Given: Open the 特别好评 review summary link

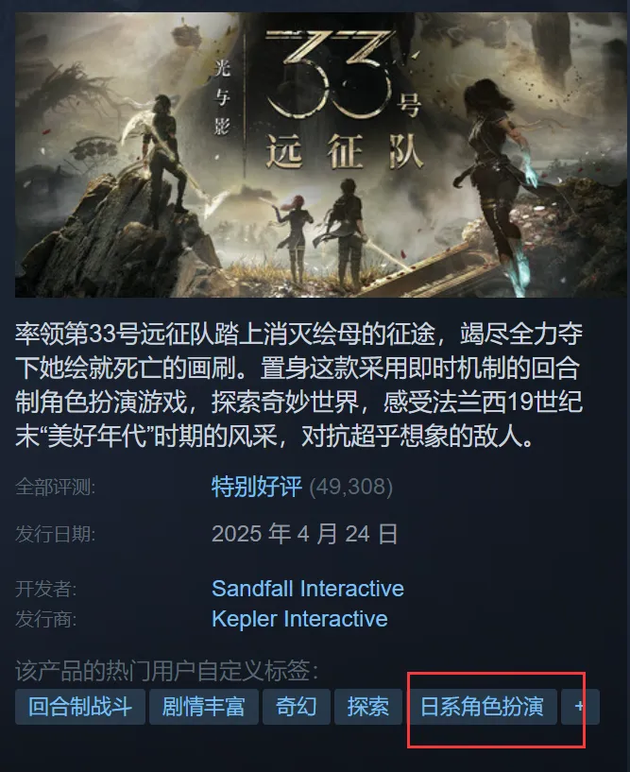Looking at the screenshot, I should click(256, 487).
